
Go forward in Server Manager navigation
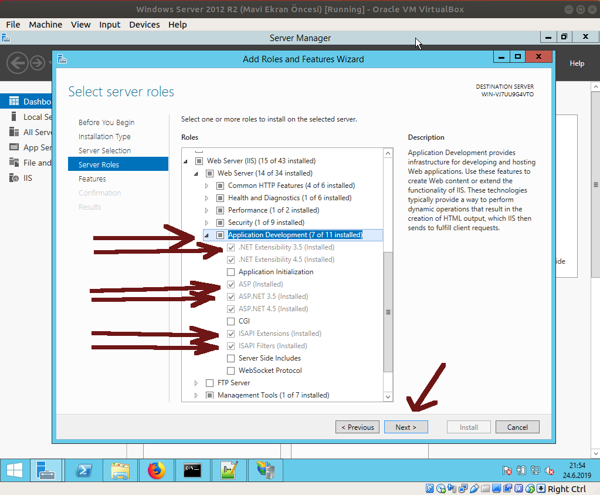coord(38,62)
